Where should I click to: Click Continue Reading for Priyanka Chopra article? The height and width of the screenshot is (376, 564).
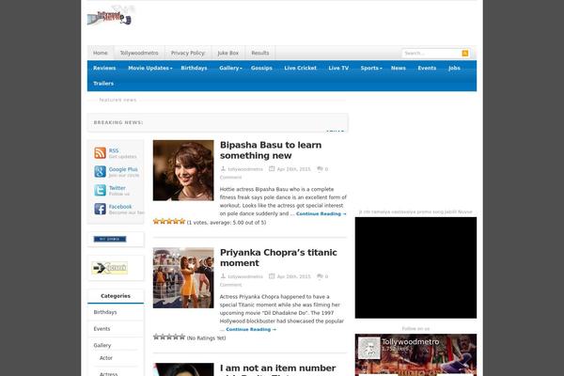coord(251,329)
